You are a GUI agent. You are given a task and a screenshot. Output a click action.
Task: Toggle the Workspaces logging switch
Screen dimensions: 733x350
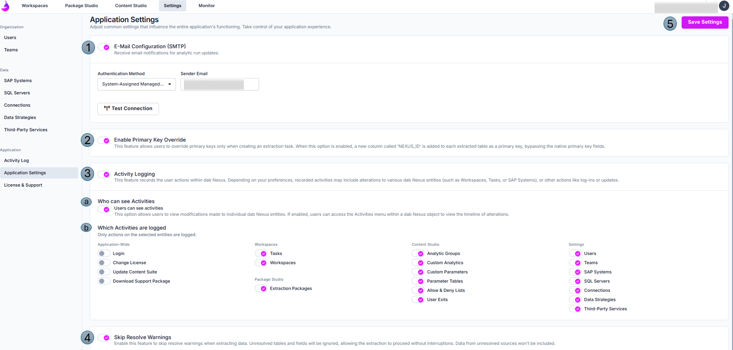261,263
